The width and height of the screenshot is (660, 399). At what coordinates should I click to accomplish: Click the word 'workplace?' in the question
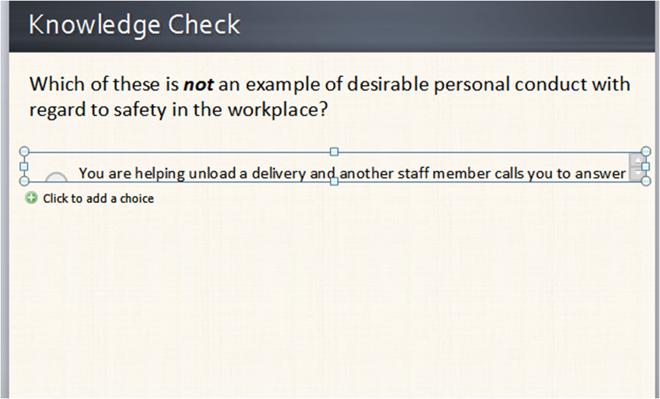(x=278, y=110)
